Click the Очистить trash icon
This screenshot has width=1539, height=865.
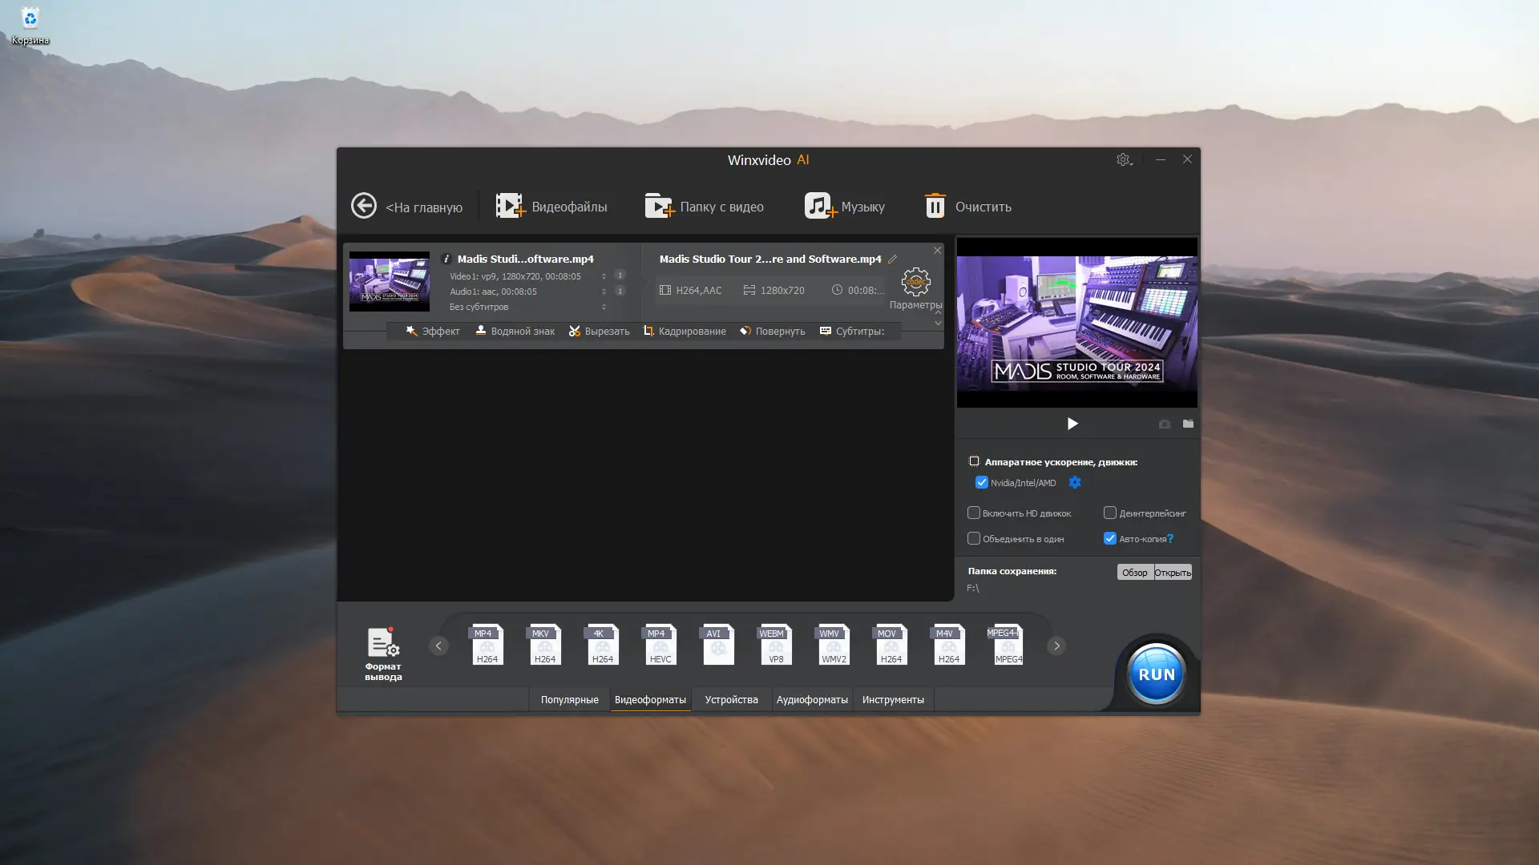tap(935, 206)
